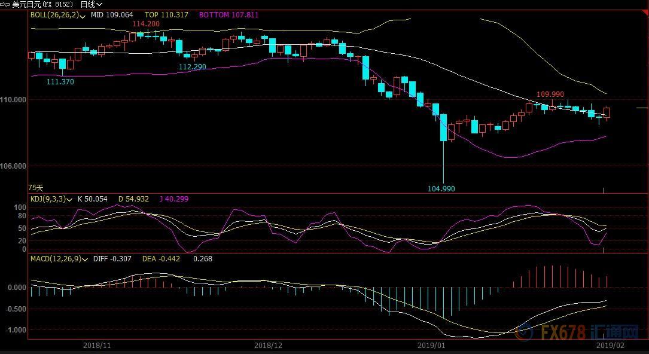
Task: Click the MACD -0.500 axis label
Action: [15, 309]
